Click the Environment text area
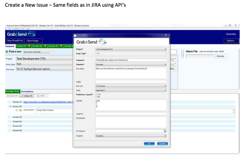Image resolution: width=246 pixels, height=160 pixels. pos(131,122)
